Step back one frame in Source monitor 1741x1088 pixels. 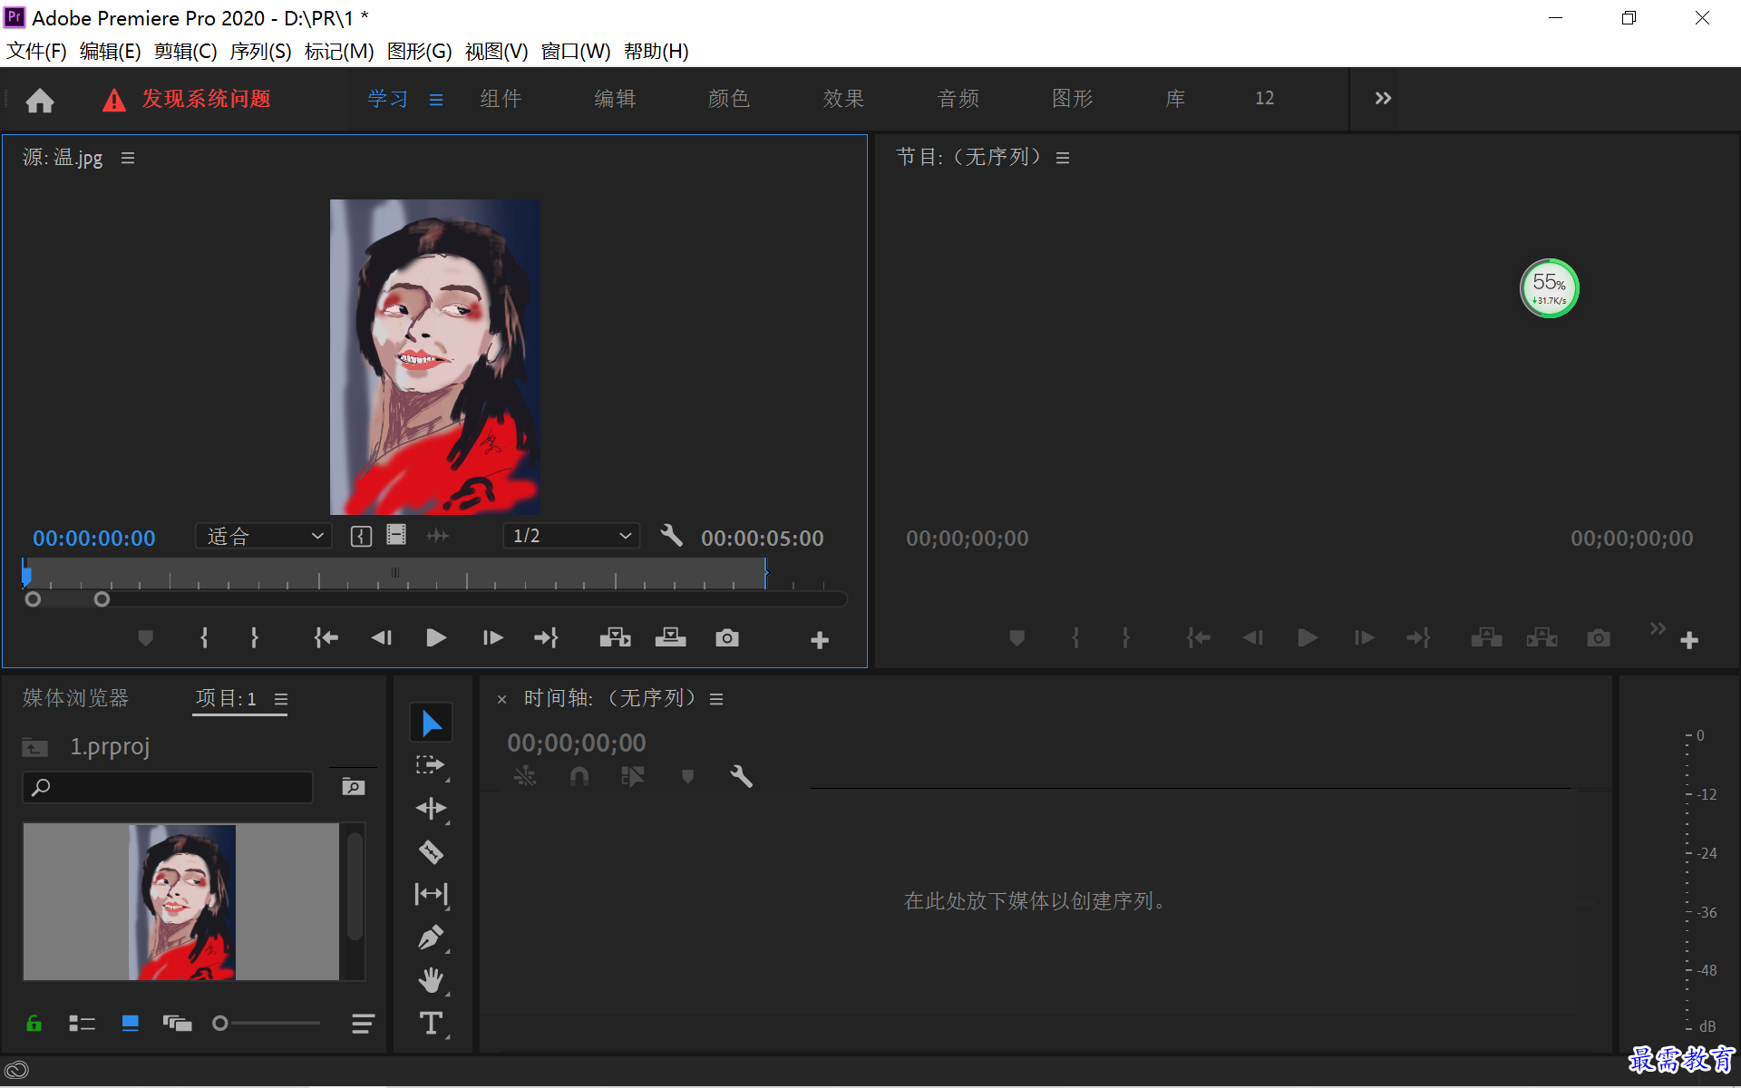[x=382, y=638]
